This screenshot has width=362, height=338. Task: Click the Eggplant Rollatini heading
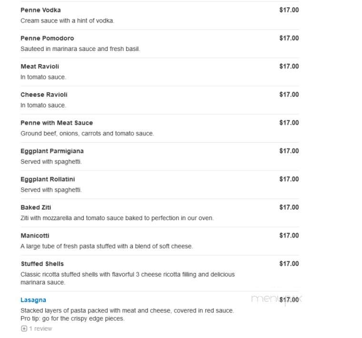pos(48,179)
